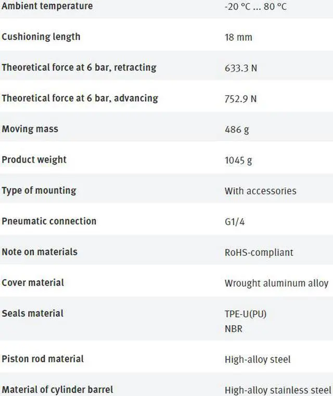Image resolution: width=333 pixels, height=396 pixels.
Task: Click the "Cushioning length" label
Action: pyautogui.click(x=41, y=37)
